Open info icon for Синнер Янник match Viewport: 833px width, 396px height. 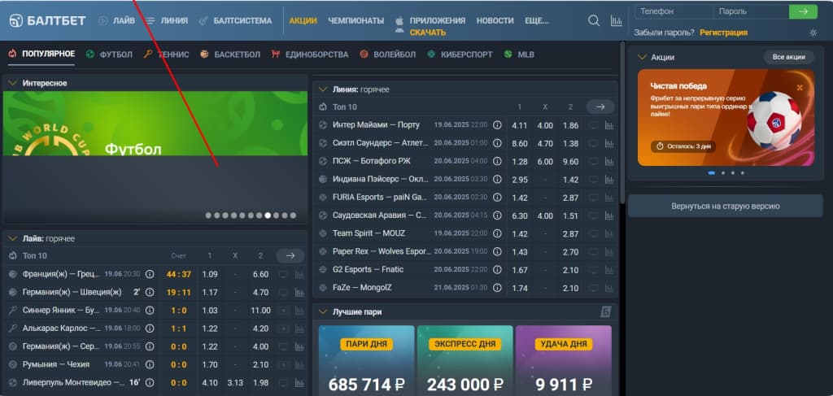point(150,310)
